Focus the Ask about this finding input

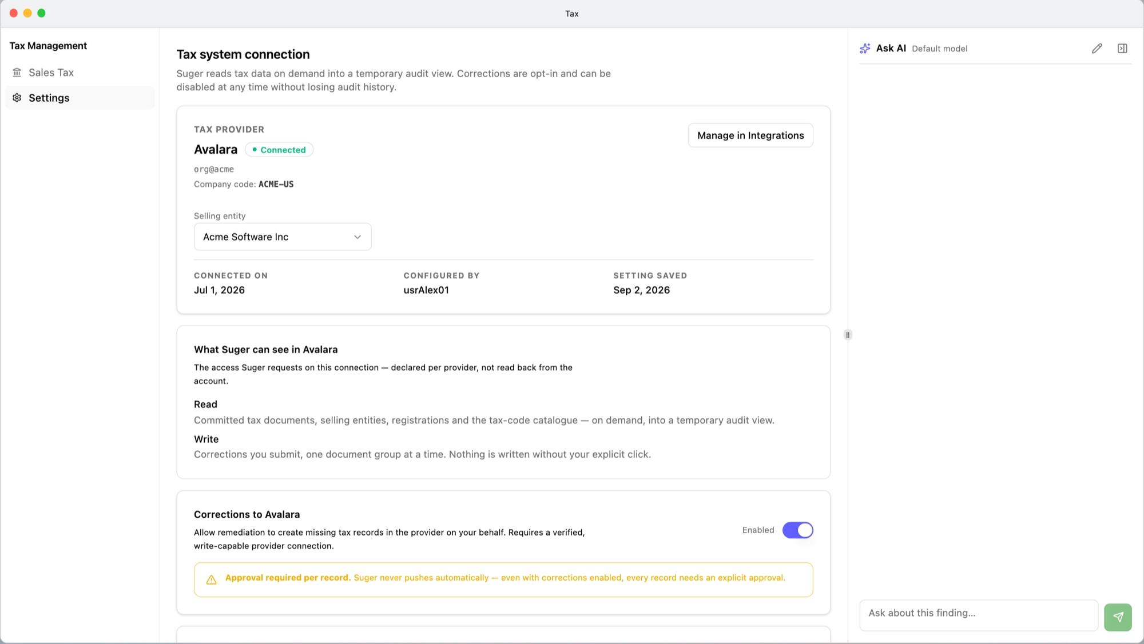click(979, 615)
